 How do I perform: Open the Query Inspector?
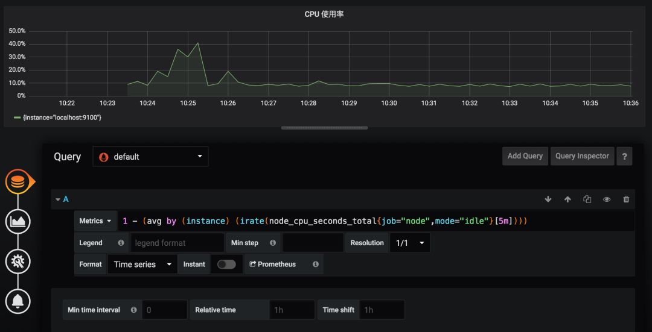(x=582, y=156)
